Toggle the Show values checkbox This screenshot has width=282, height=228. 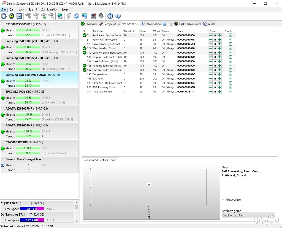point(223,200)
